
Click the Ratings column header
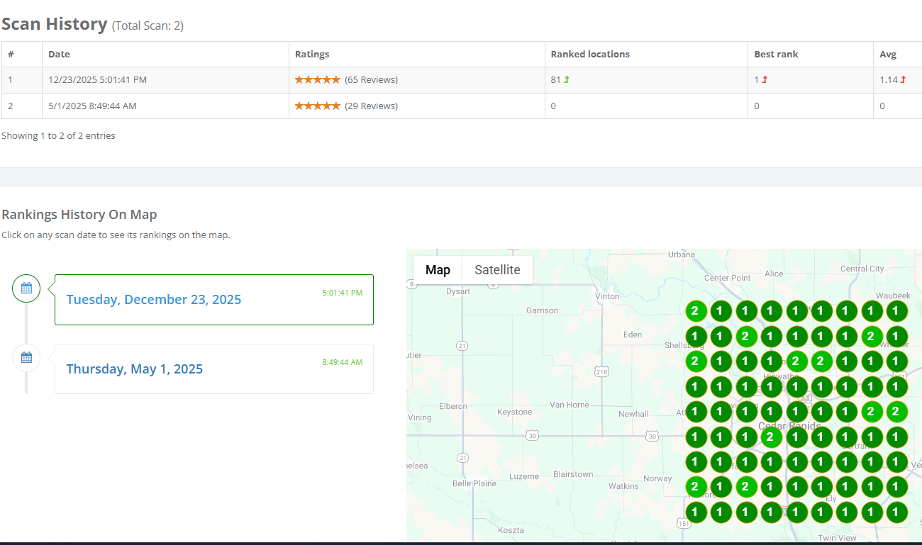(x=312, y=54)
